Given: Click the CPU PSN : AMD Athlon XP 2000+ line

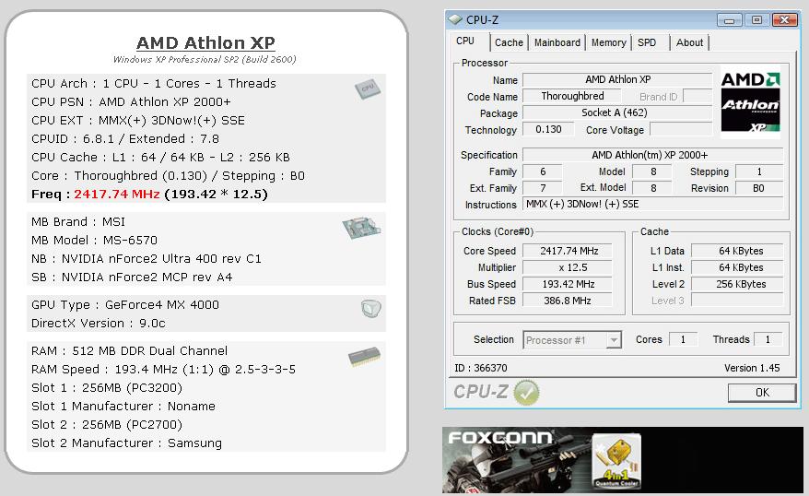Looking at the screenshot, I should click(131, 102).
